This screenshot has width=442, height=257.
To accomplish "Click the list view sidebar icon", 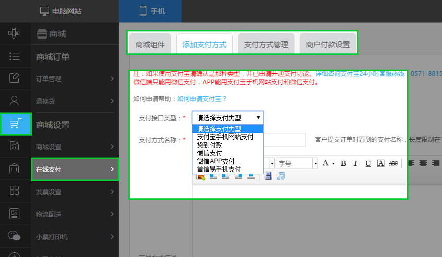I will click(x=15, y=56).
